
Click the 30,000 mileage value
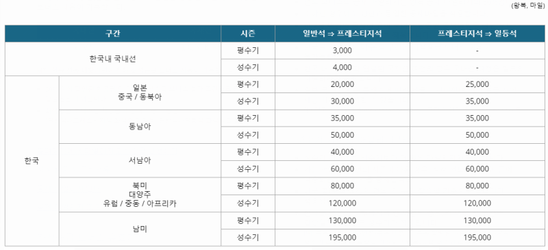point(342,101)
